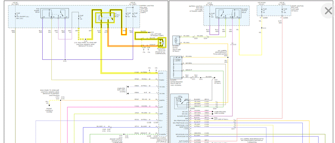Click the ACCR pin label on PCM
Image resolution: width=335 pixels, height=143 pixels.
pyautogui.click(x=161, y=73)
